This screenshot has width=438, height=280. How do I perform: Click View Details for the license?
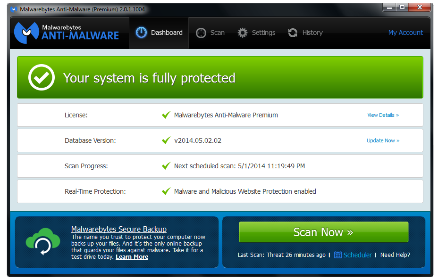(383, 115)
